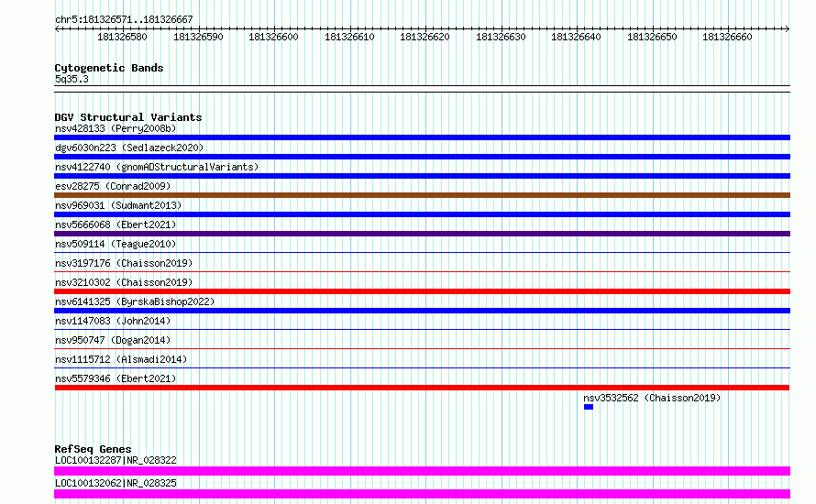The image size is (816, 504).
Task: Open variant nsv950747 (Dogan2014) label
Action: click(x=113, y=340)
